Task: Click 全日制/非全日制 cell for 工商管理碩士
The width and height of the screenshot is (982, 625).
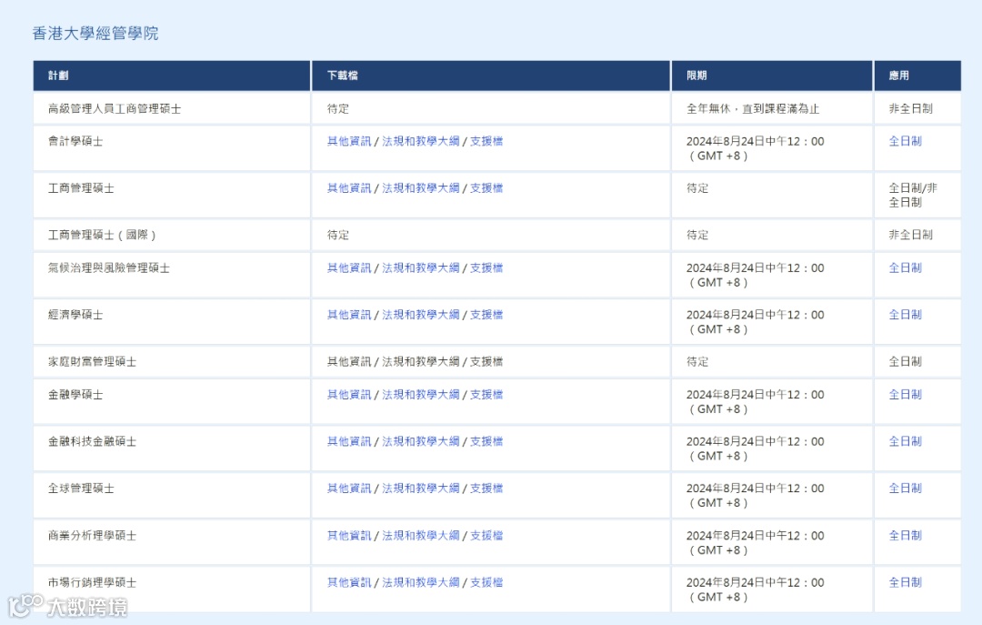Action: [913, 195]
